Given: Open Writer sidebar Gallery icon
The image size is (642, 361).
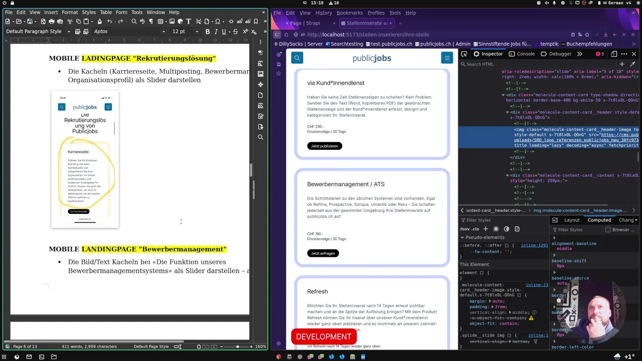Looking at the screenshot, I should [260, 74].
